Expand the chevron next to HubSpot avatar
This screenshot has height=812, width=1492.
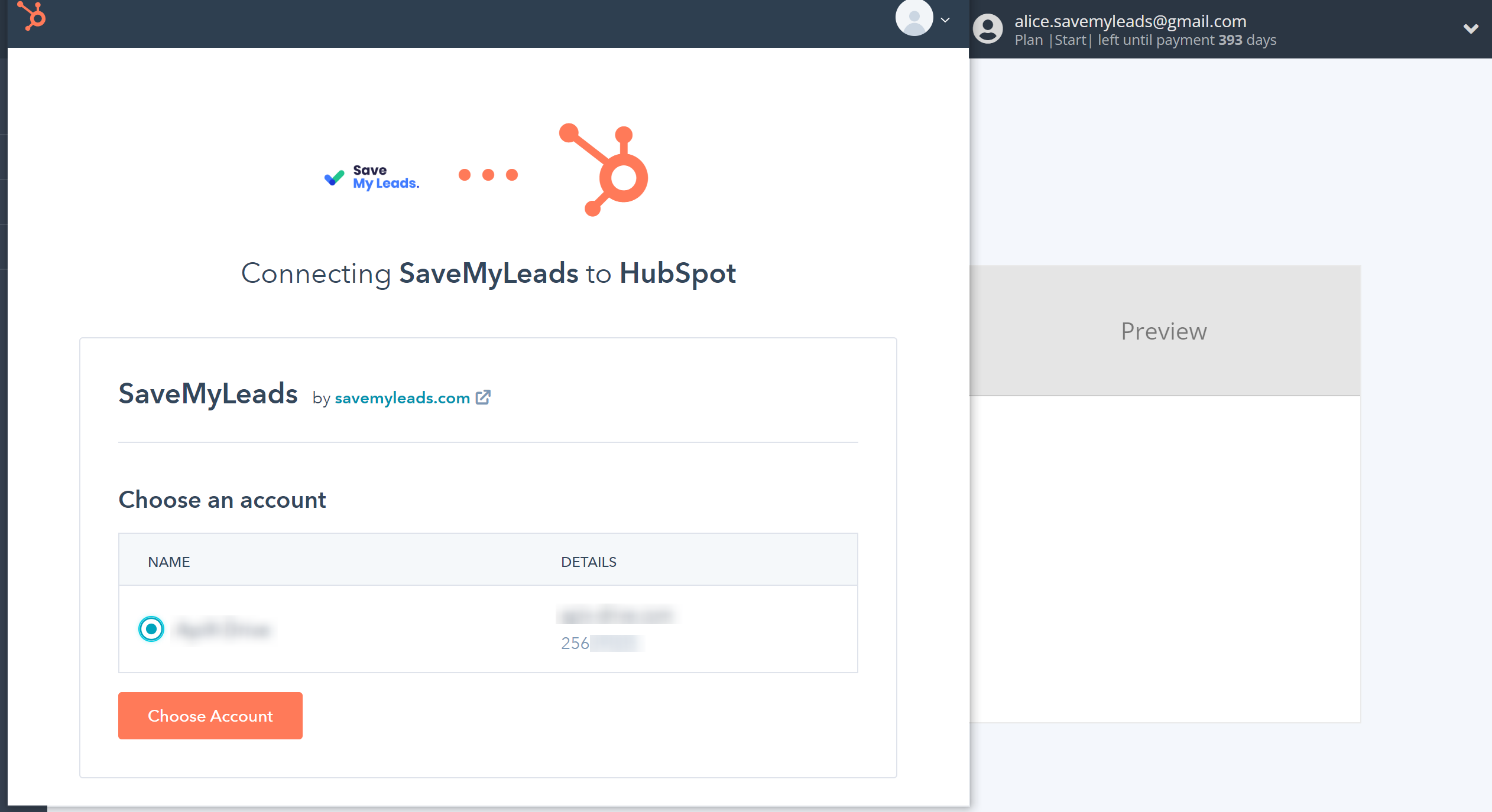pyautogui.click(x=945, y=20)
